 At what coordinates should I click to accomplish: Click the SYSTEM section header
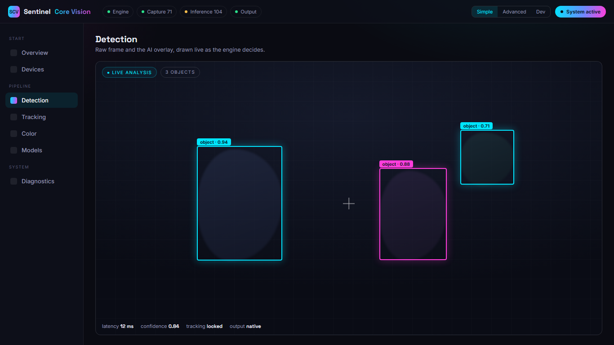(19, 167)
